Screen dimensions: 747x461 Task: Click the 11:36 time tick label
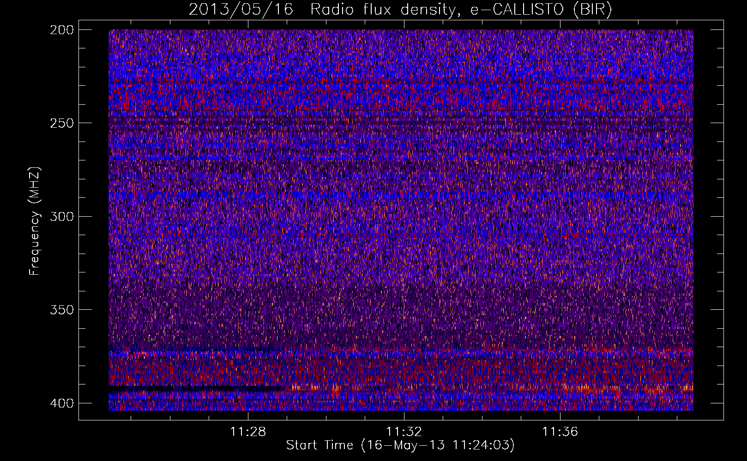(560, 432)
